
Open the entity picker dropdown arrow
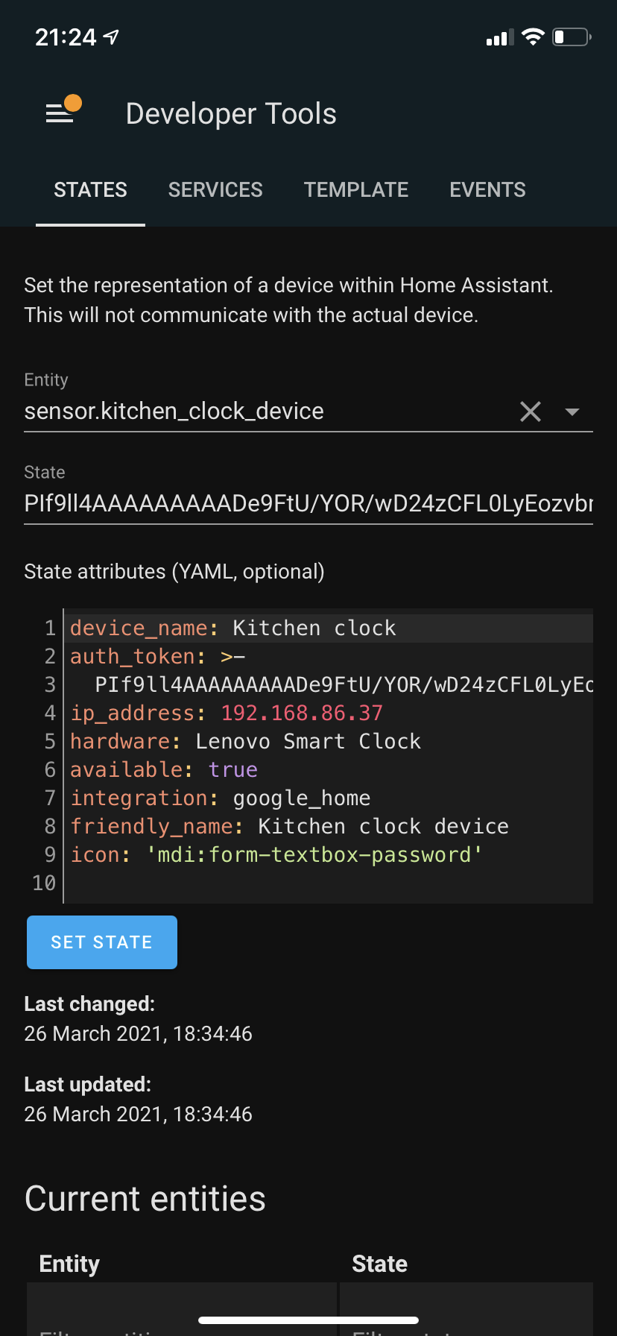coord(572,411)
